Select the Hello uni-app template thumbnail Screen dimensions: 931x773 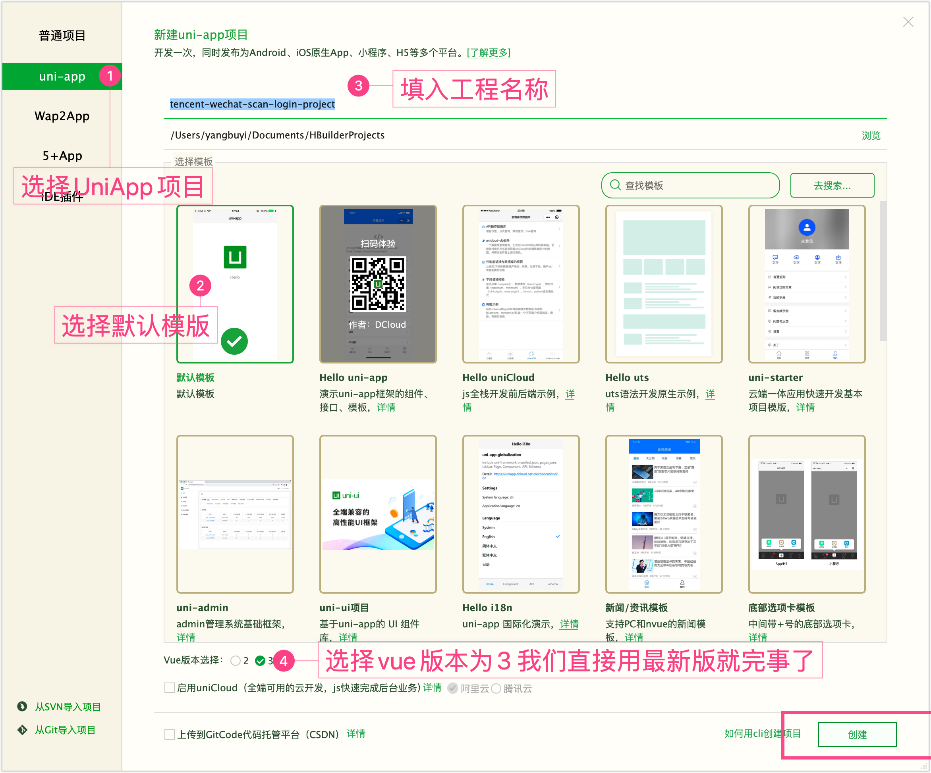(x=378, y=284)
